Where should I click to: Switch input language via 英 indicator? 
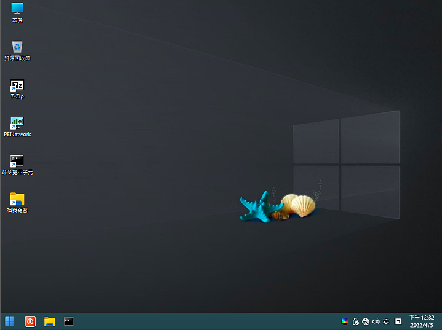386,321
